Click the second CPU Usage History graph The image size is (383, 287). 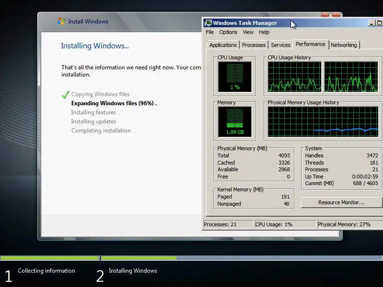[351, 77]
